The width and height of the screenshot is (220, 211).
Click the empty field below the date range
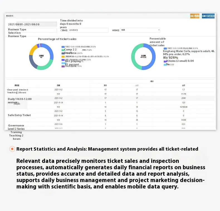(41, 30)
